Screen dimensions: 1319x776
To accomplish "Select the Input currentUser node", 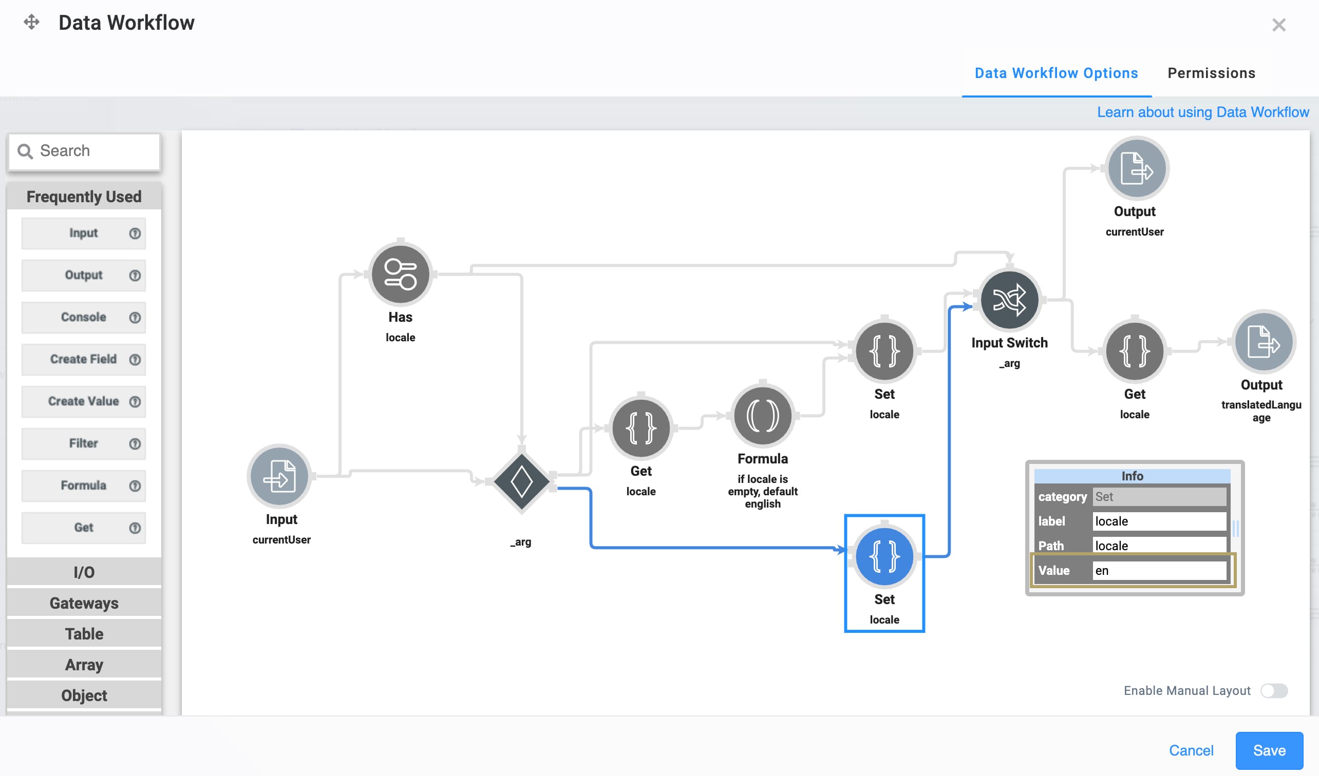I will point(280,476).
